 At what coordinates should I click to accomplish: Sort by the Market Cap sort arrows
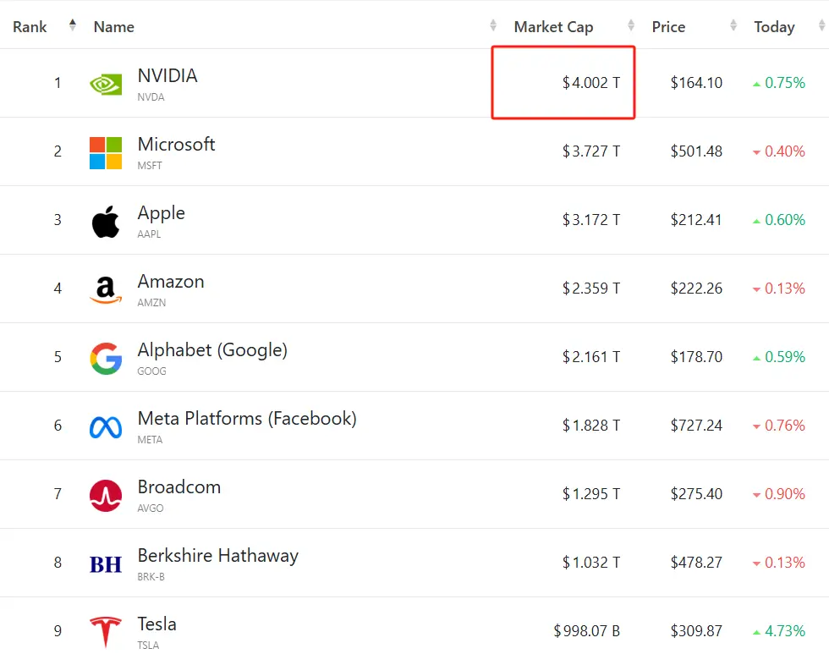point(631,26)
